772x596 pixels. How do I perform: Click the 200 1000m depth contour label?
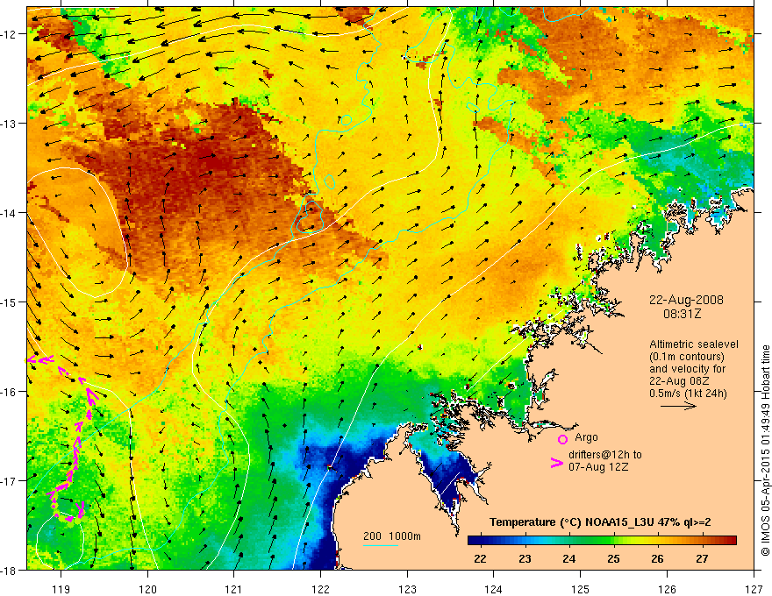[x=392, y=536]
